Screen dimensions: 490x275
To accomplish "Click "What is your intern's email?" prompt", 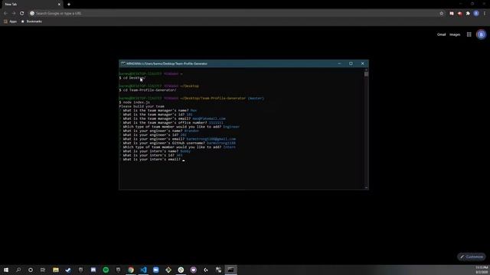I will (152, 160).
